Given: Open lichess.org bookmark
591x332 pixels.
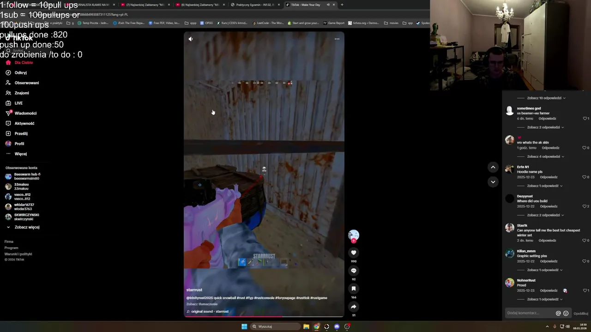Looking at the screenshot, I should pos(364,23).
